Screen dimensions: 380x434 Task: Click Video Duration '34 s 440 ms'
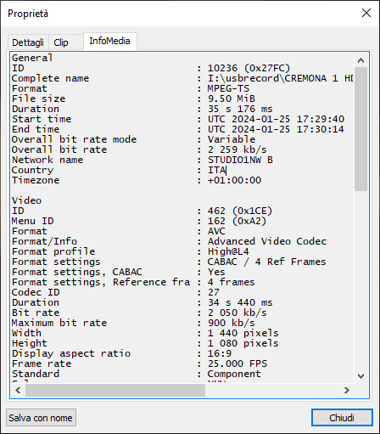240,302
